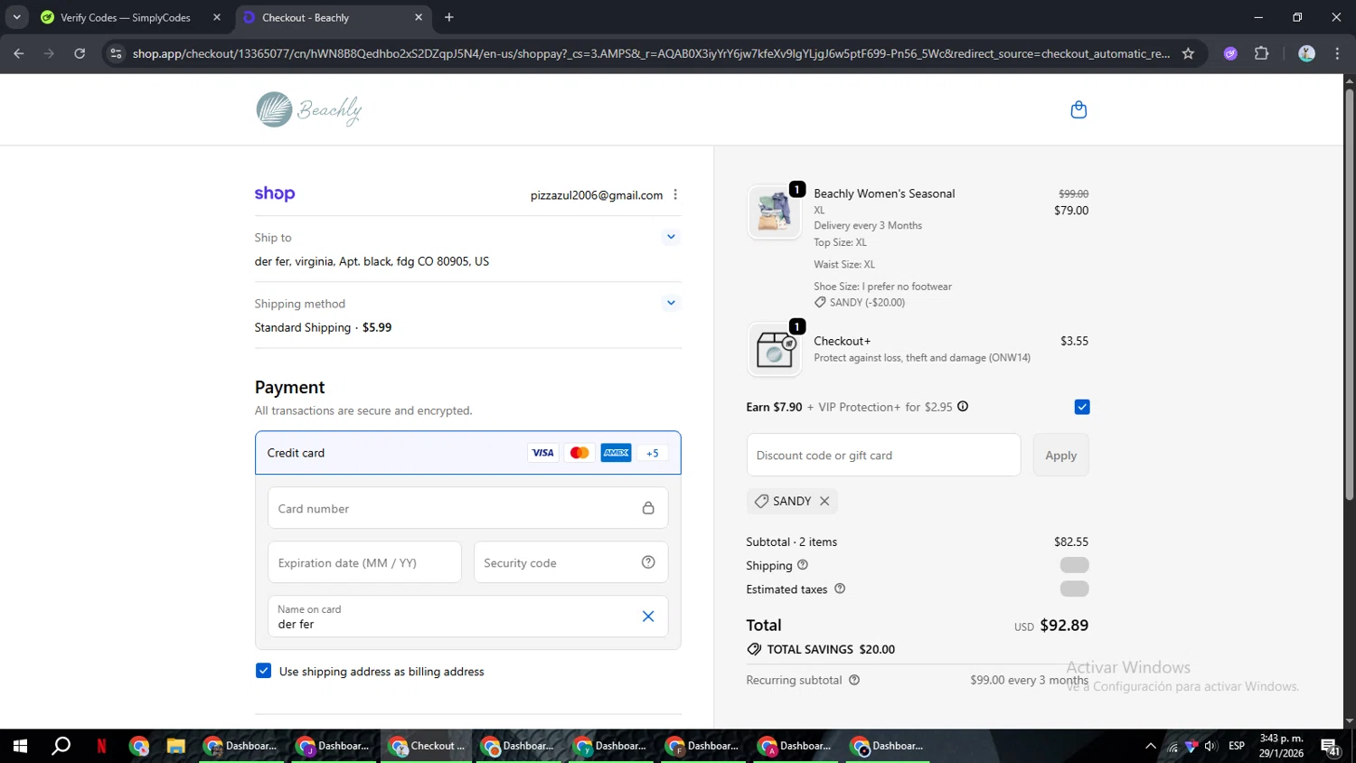The width and height of the screenshot is (1356, 763).
Task: Go back to previous page
Action: coord(19,53)
